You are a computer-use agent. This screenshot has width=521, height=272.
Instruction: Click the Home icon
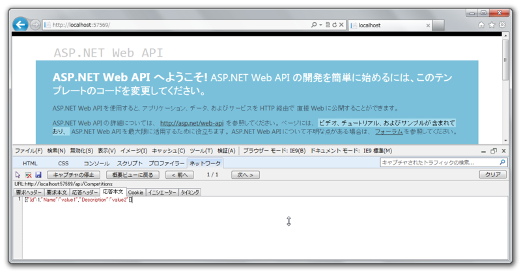tap(481, 25)
